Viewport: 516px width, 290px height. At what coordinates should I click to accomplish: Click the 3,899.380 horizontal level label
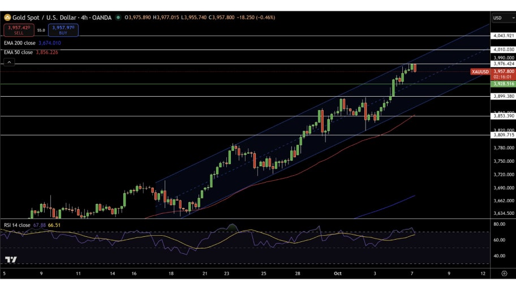tap(503, 96)
